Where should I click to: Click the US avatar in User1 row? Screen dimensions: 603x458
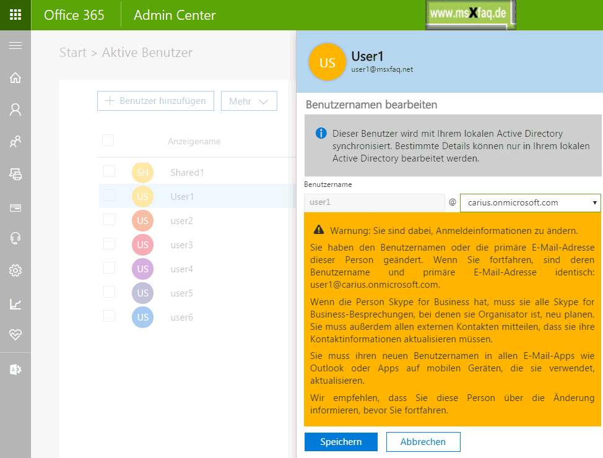pos(142,196)
